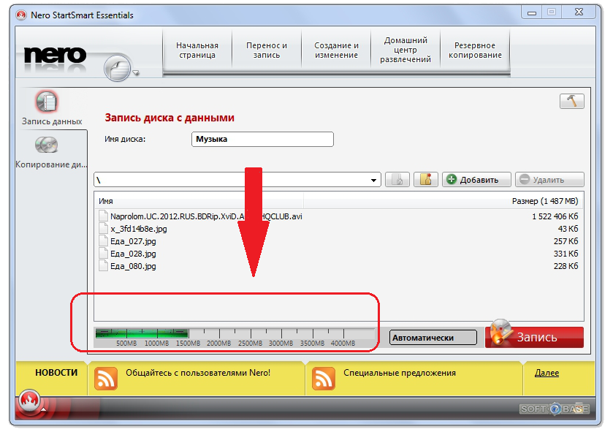Follow the Далее link

[547, 373]
